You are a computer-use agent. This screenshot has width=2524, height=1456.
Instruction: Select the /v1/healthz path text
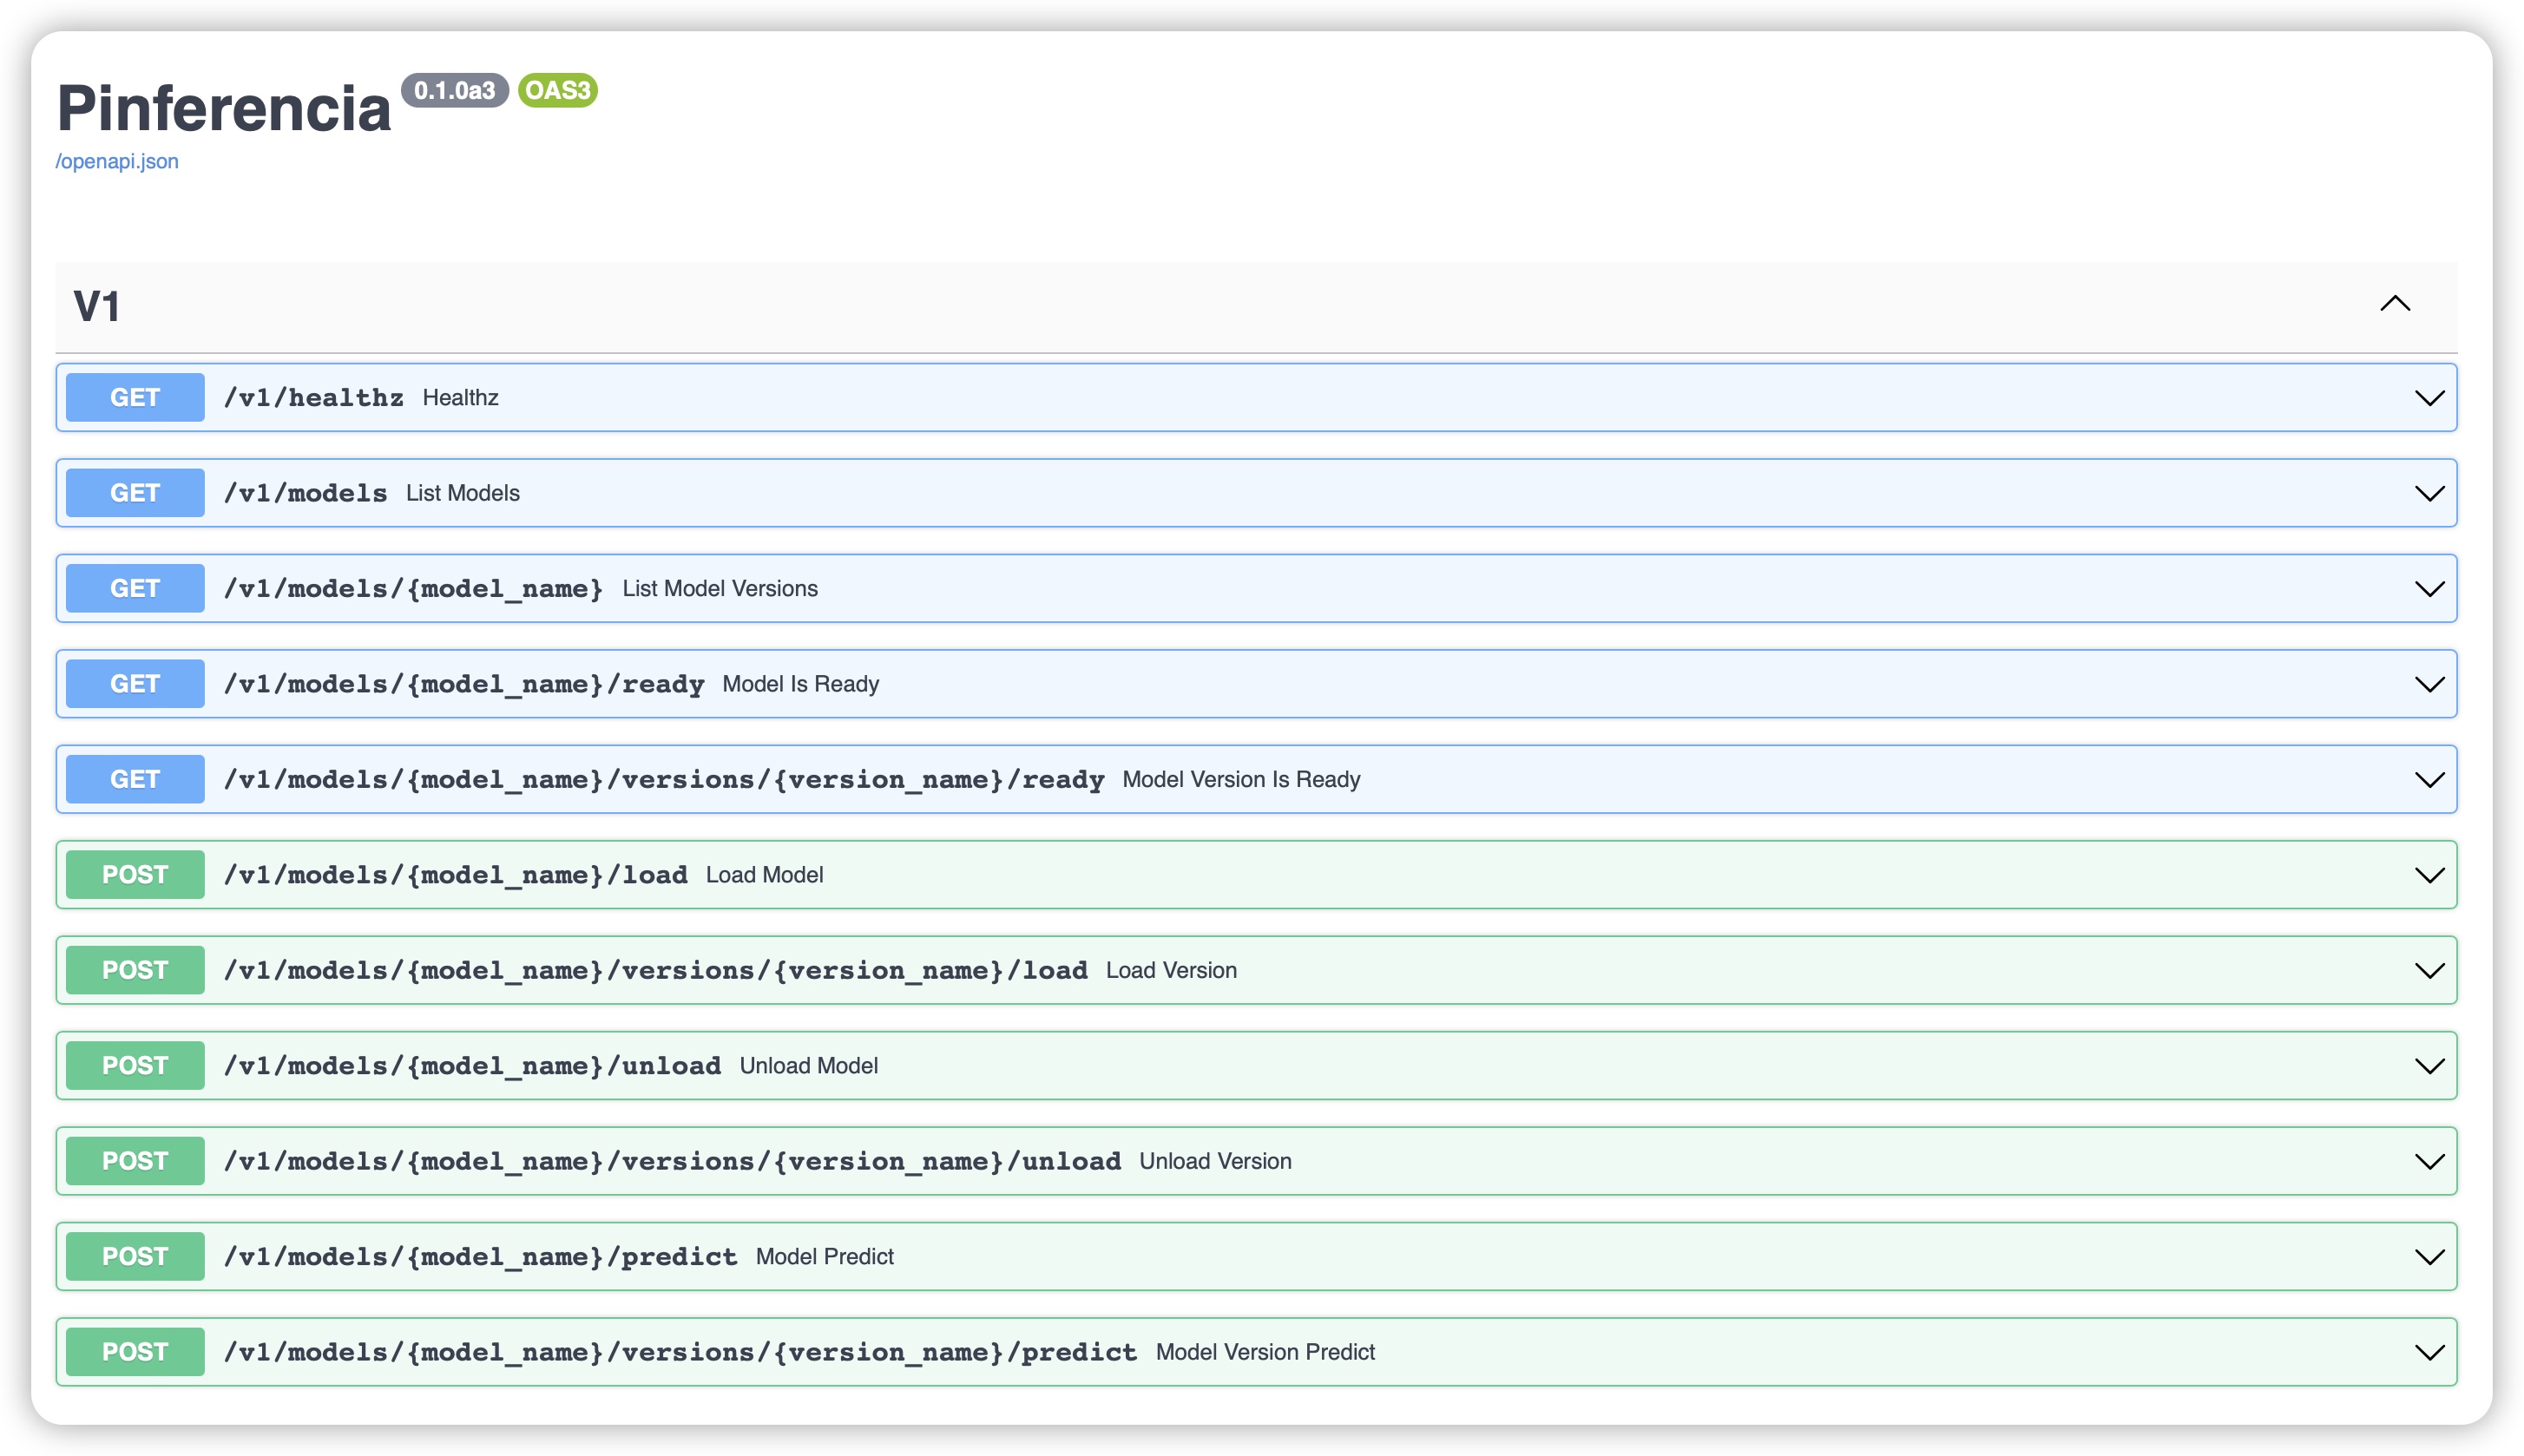click(x=314, y=398)
